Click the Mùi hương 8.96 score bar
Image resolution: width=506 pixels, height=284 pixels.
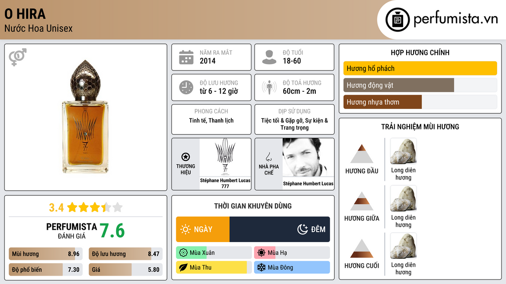pos(45,254)
